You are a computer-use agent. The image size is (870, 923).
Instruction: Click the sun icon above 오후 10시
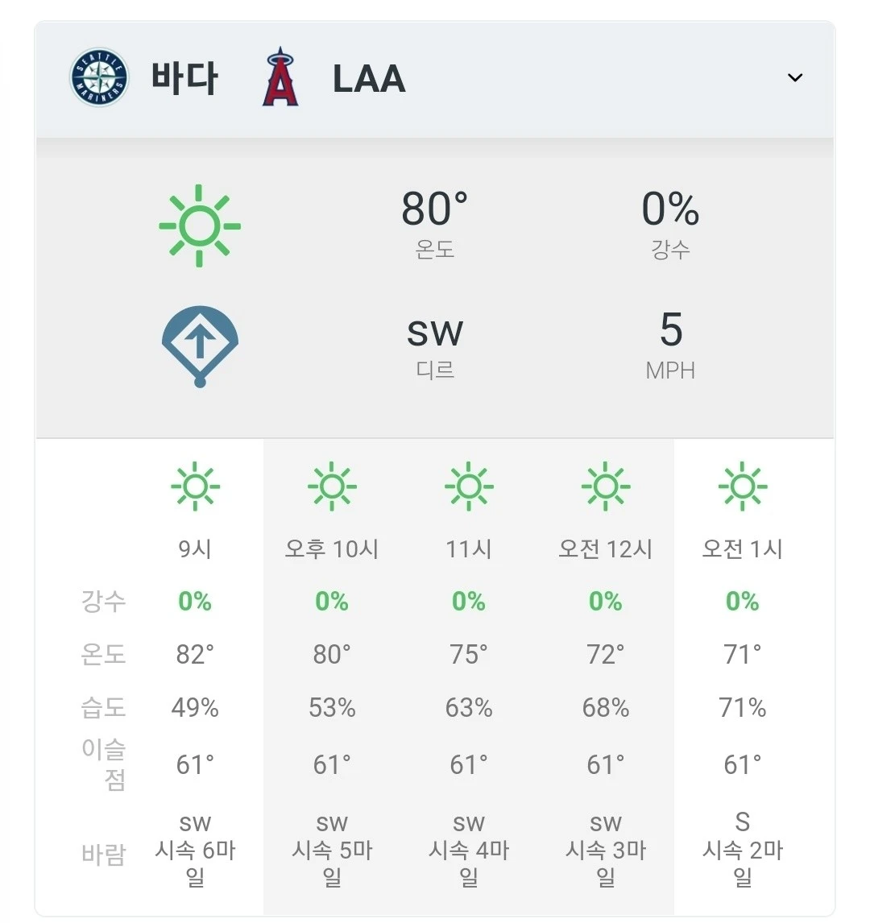[x=332, y=486]
